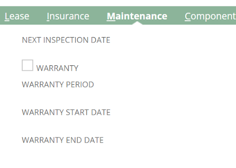Click the underlined L in Lease
The width and height of the screenshot is (236, 168).
click(6, 16)
